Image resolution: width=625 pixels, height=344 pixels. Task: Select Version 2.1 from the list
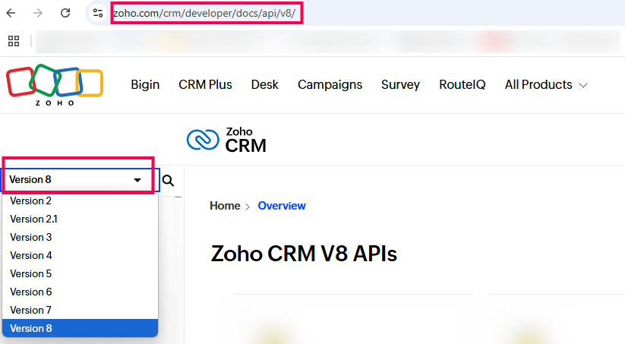(x=80, y=219)
